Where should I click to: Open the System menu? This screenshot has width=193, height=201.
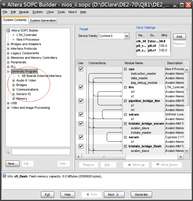37,12
